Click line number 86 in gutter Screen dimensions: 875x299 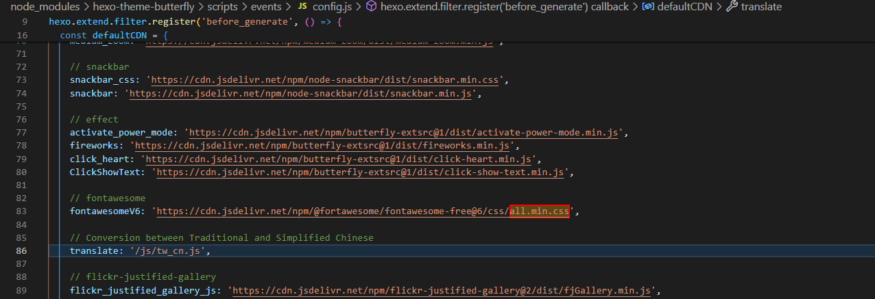(21, 251)
